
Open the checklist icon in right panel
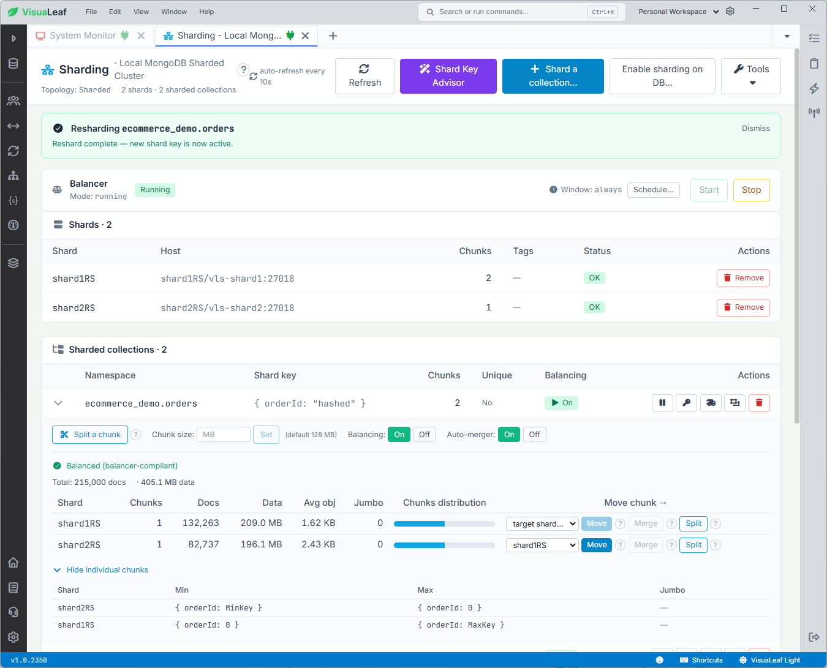(x=814, y=38)
